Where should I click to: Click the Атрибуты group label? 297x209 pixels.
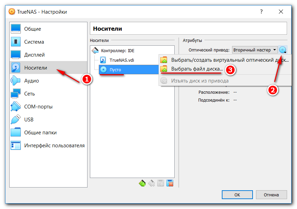192,41
